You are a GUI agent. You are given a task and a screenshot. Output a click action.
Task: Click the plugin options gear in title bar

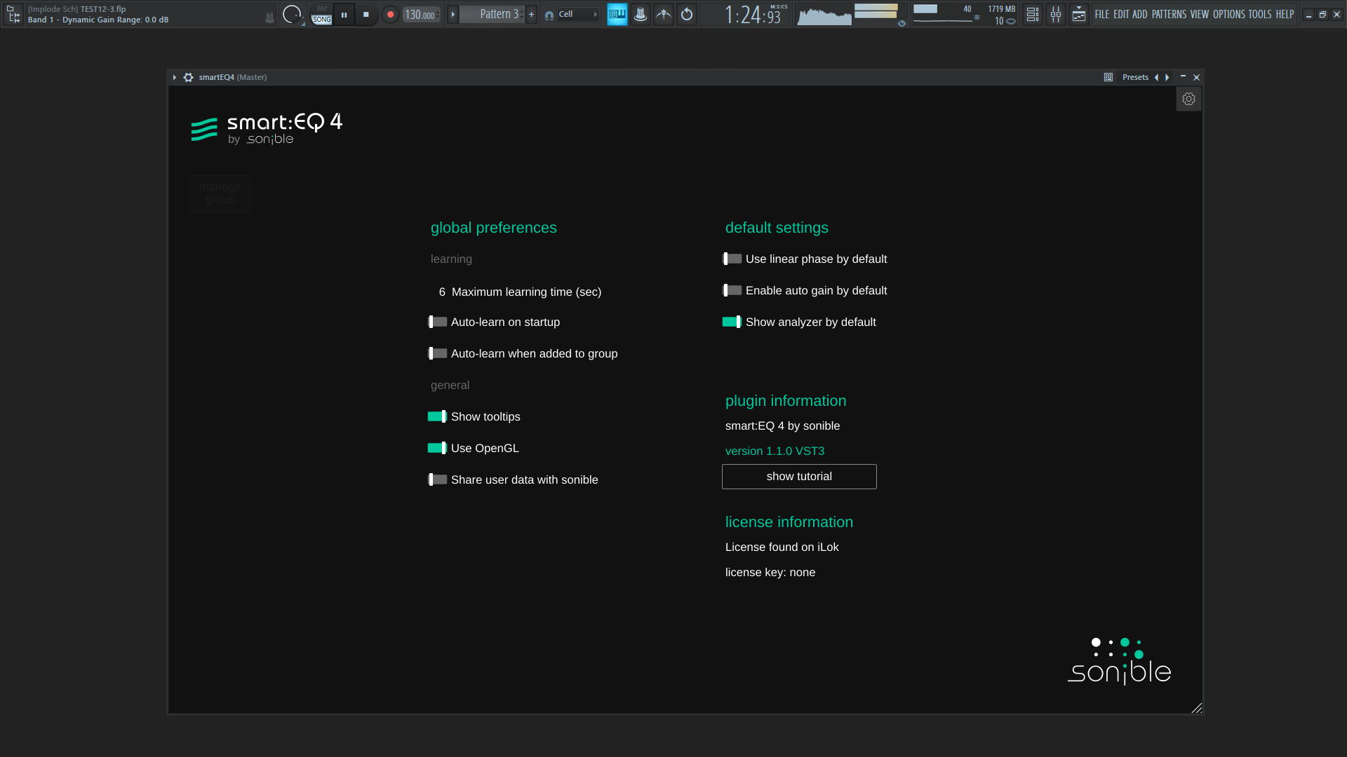click(188, 77)
